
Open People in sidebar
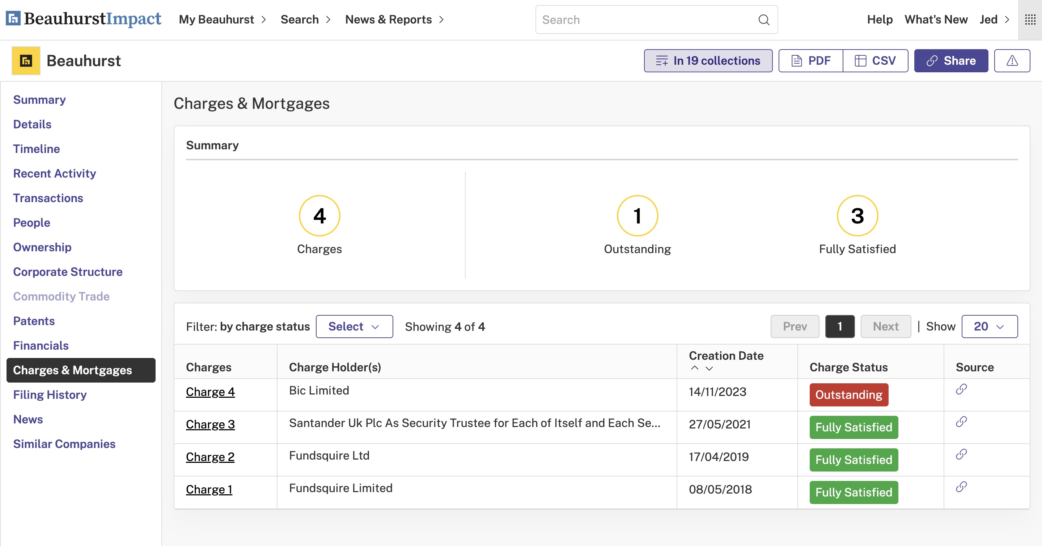coord(31,223)
